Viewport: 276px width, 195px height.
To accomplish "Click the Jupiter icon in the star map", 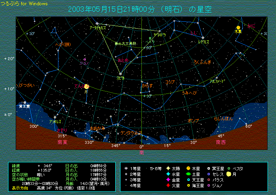I will point(238,27).
